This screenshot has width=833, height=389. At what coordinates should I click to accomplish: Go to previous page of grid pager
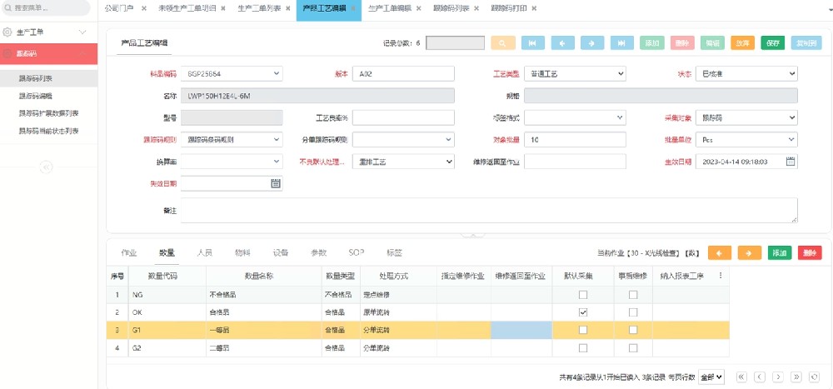click(x=760, y=377)
